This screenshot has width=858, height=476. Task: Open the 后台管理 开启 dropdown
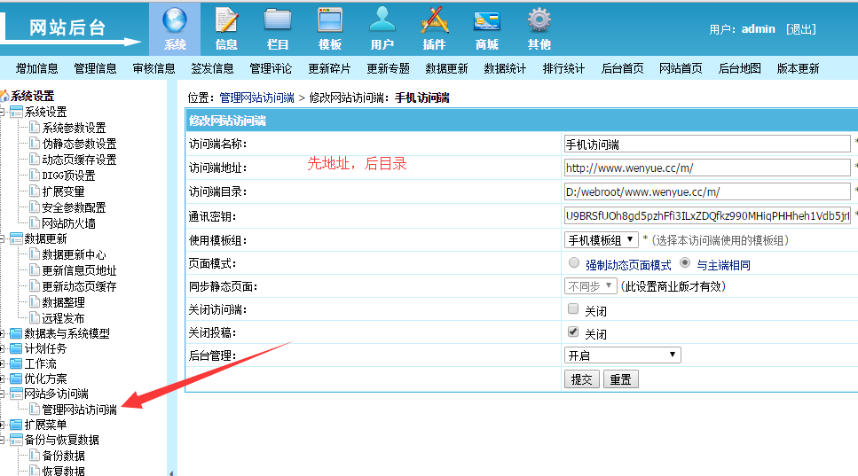coord(622,355)
